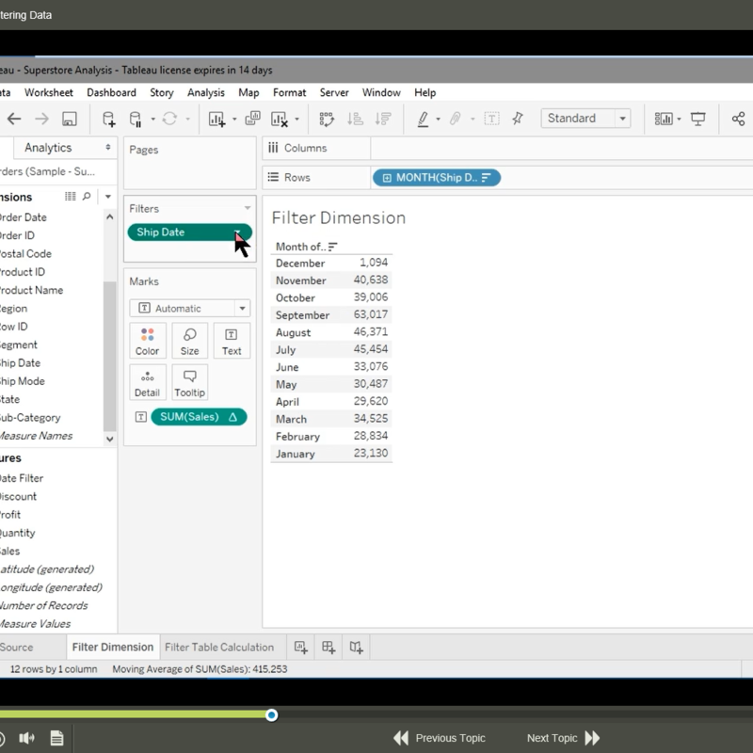The height and width of the screenshot is (753, 753).
Task: Click the search fields magnifier icon
Action: (87, 197)
